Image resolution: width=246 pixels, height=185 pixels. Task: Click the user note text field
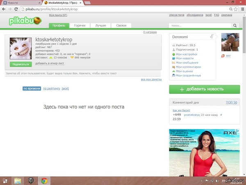pyautogui.click(x=82, y=74)
